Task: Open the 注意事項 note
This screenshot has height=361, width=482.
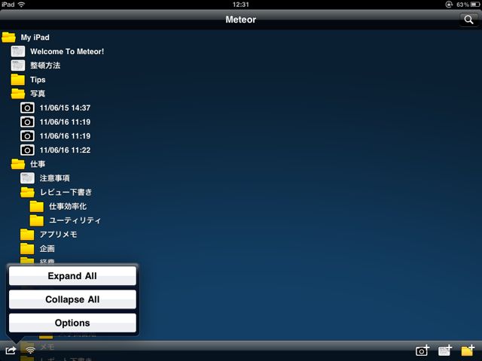Action: click(x=55, y=178)
